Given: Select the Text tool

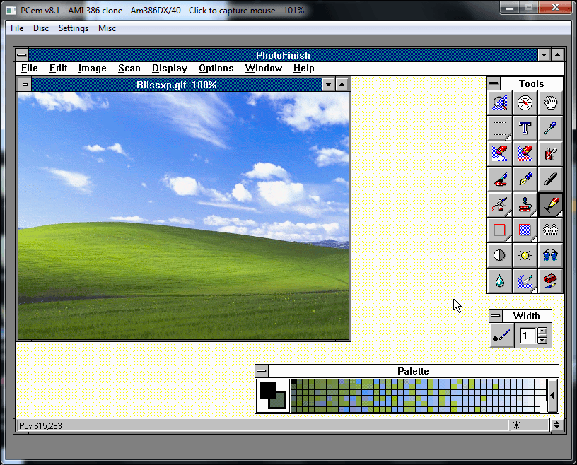Looking at the screenshot, I should pyautogui.click(x=525, y=129).
